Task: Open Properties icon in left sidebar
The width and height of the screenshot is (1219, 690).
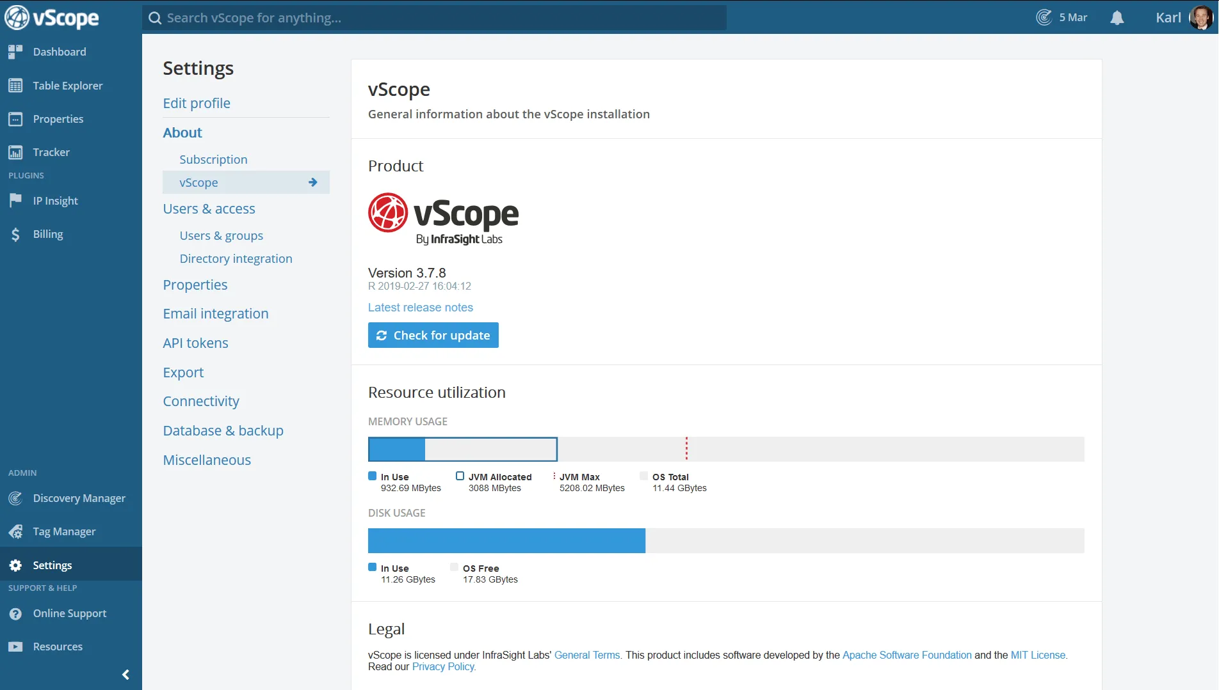Action: (15, 119)
